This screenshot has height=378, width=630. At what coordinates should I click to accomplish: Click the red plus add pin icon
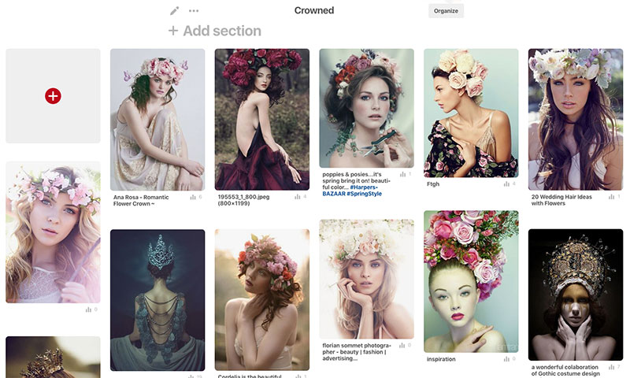(53, 96)
